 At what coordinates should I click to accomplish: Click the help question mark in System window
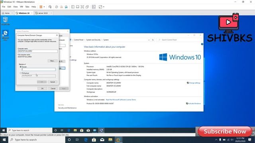[x=202, y=44]
